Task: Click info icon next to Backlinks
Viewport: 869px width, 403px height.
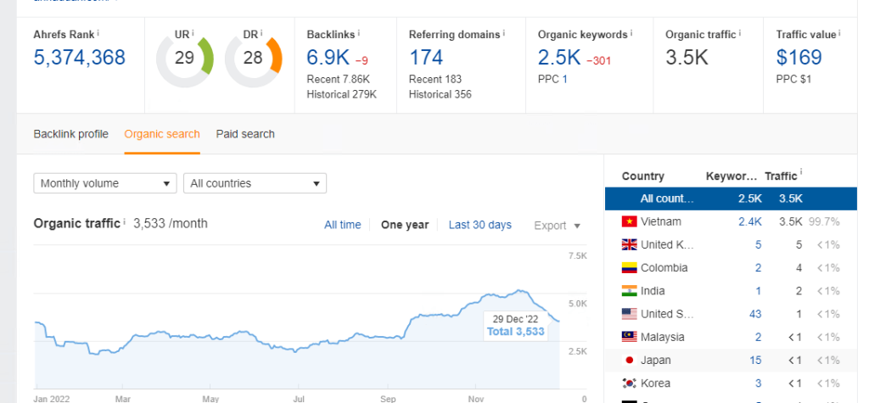Action: pos(359,33)
